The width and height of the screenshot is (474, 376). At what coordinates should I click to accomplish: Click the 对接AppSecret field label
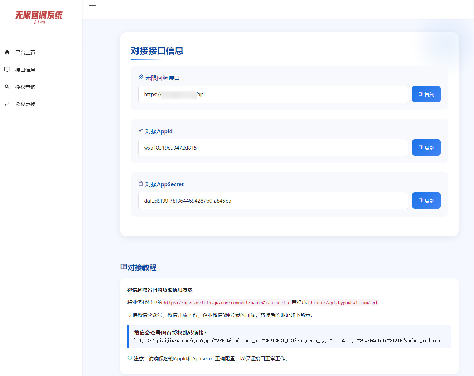point(164,184)
